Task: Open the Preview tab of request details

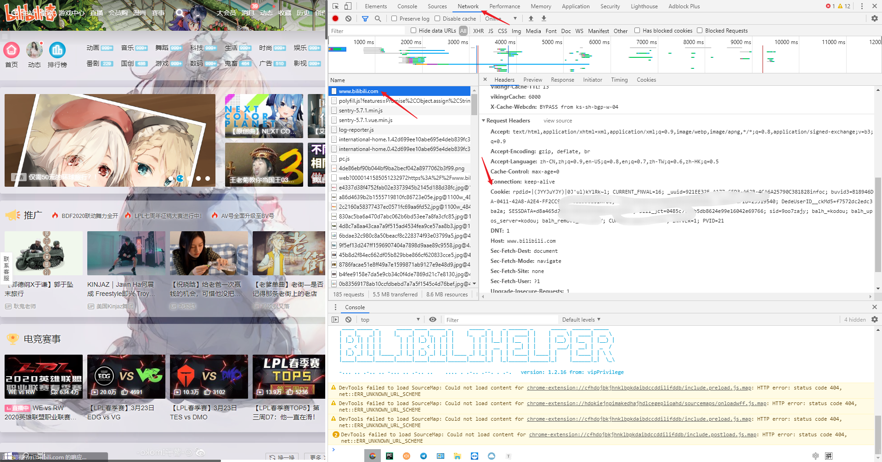Action: click(532, 79)
